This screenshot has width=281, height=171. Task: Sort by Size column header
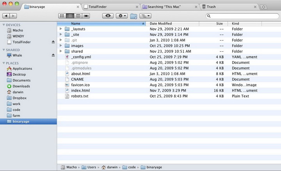click(x=213, y=23)
